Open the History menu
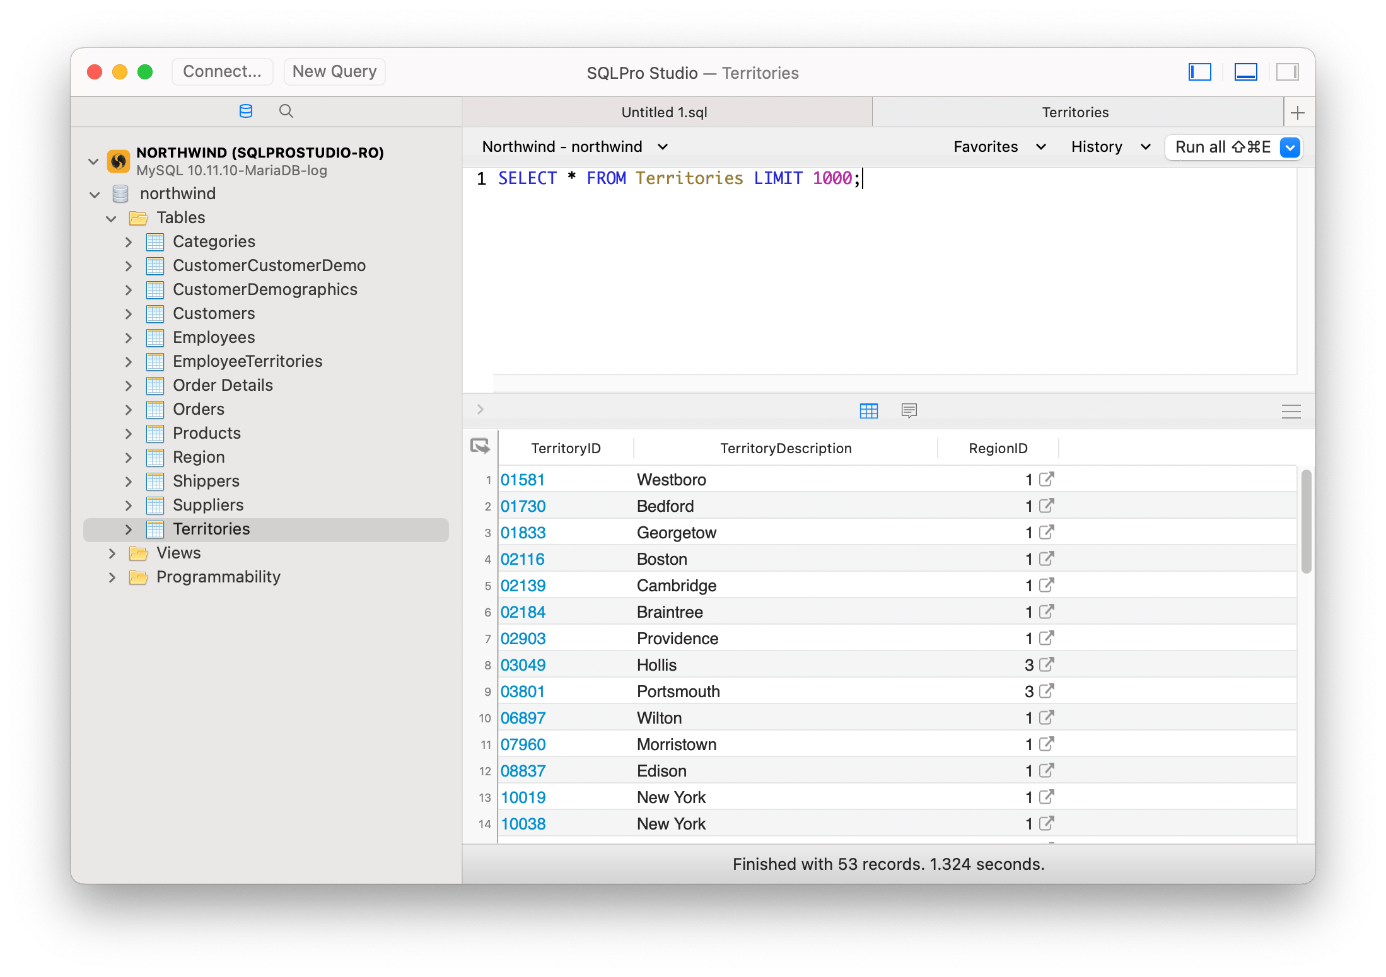Screen dimensions: 1386x977 click(x=1110, y=147)
